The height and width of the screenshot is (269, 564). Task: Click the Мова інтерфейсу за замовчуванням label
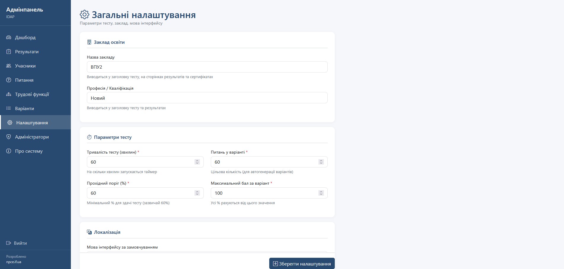[122, 247]
